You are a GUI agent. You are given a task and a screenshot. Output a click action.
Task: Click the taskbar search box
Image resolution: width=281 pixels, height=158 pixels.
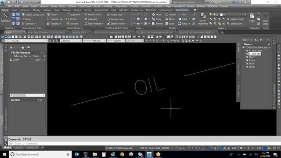[40, 154]
